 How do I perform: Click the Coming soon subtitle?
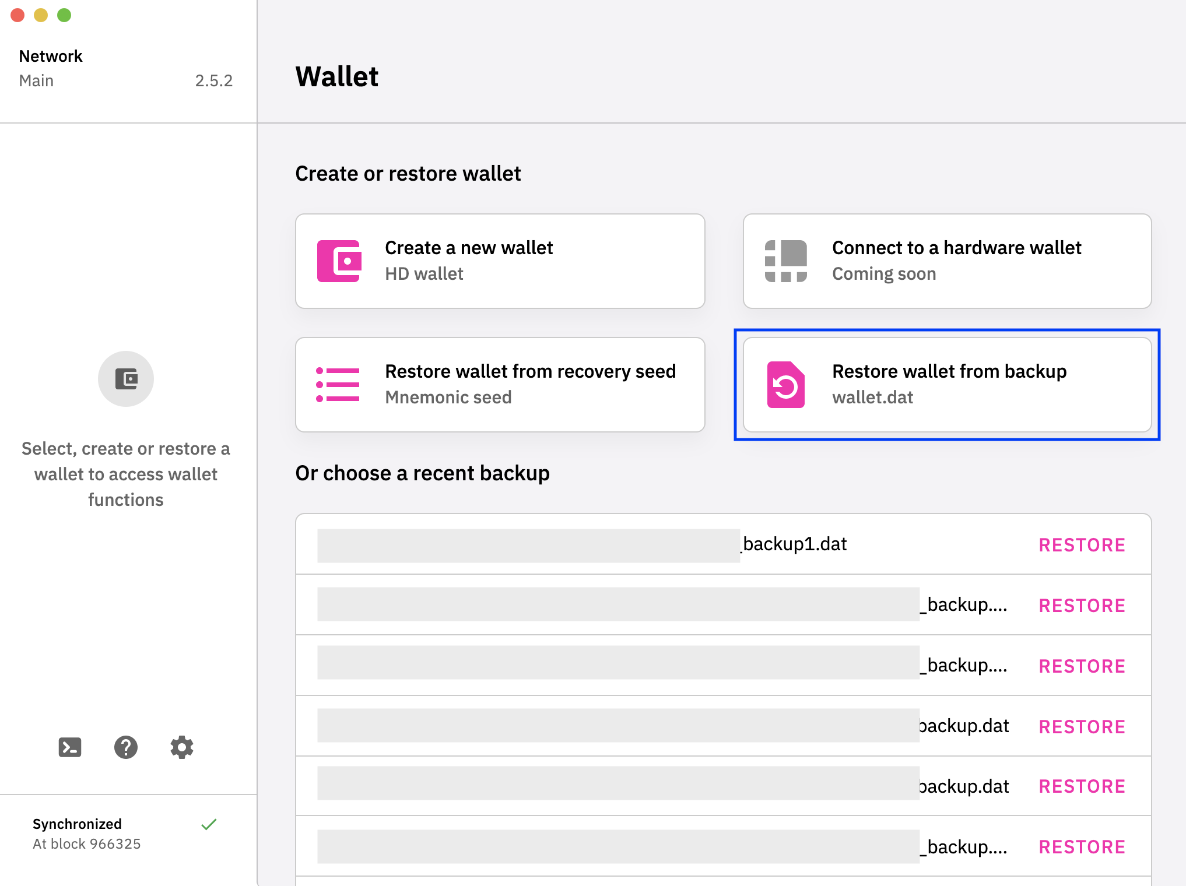884,274
